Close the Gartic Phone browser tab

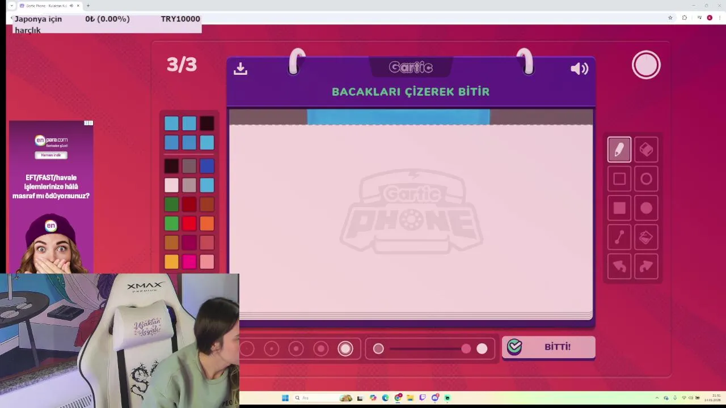pyautogui.click(x=78, y=6)
